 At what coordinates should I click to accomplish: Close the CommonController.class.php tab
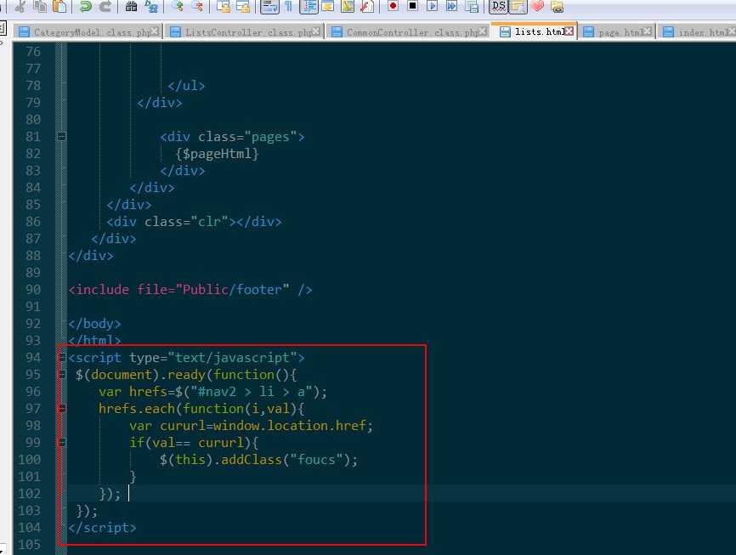(x=483, y=31)
